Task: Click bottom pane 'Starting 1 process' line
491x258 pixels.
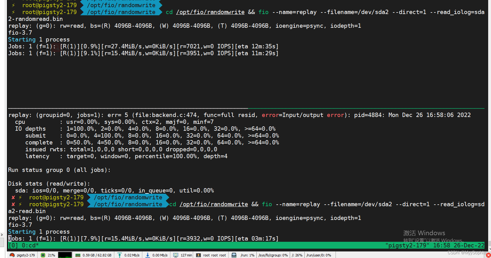Action: point(39,232)
